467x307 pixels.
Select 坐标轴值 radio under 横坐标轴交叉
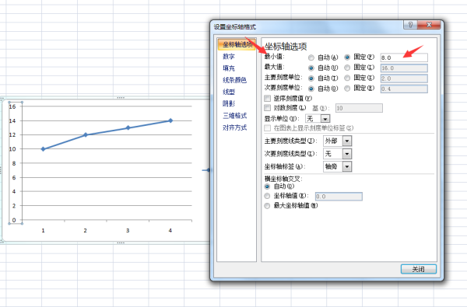click(x=267, y=196)
